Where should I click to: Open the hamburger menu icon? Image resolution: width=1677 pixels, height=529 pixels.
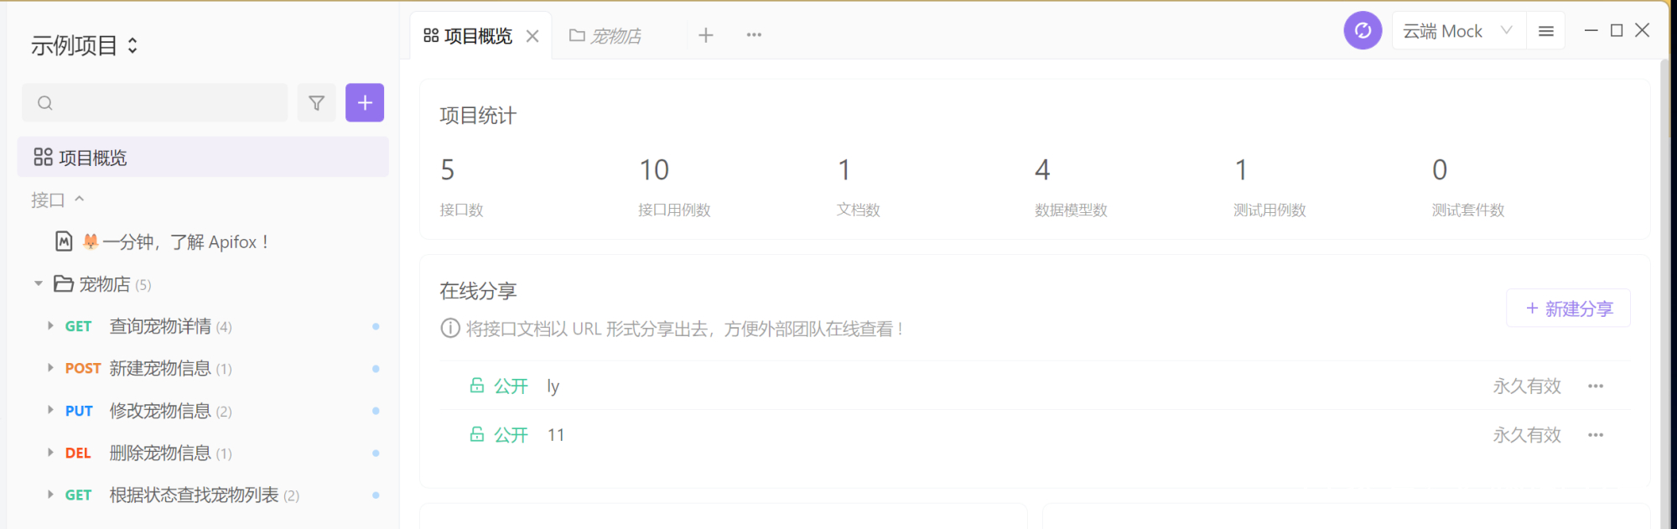pyautogui.click(x=1546, y=31)
